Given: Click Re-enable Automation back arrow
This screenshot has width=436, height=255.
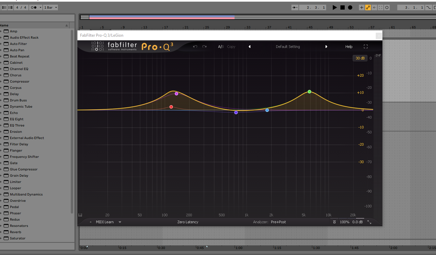Looking at the screenshot, I should pyautogui.click(x=374, y=7).
